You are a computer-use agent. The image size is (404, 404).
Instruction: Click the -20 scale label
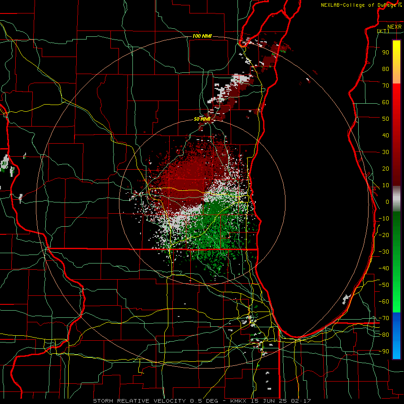(x=384, y=235)
